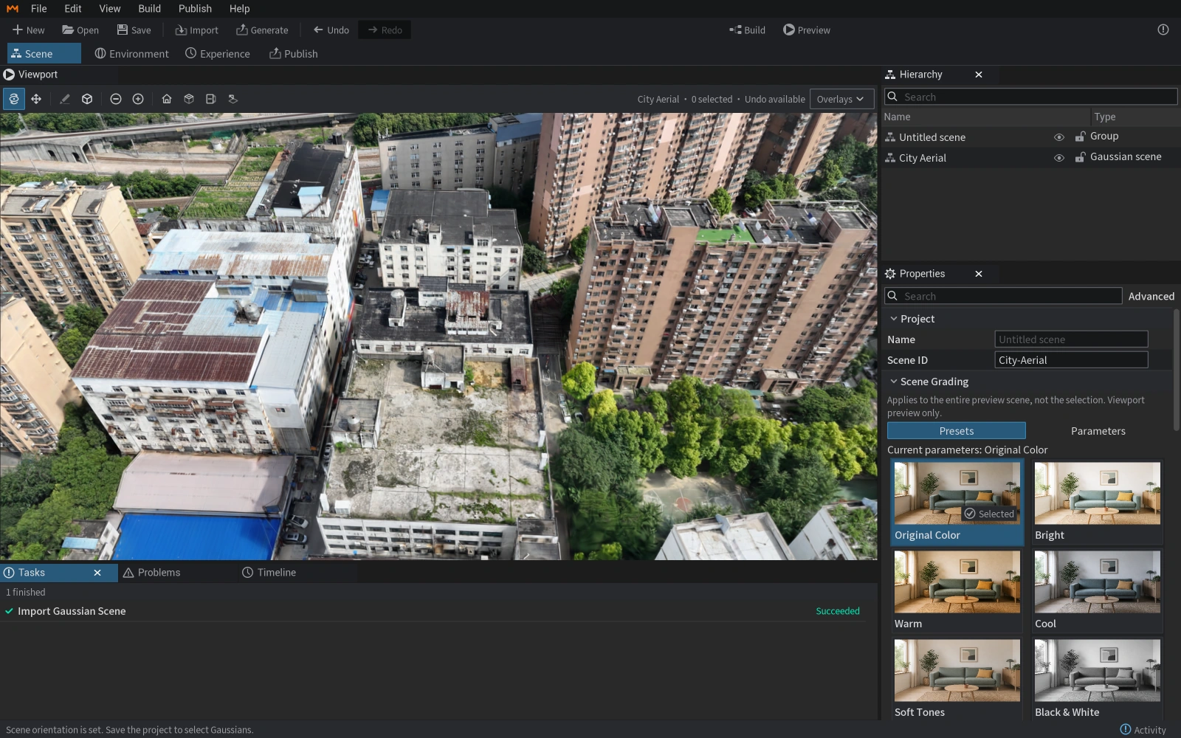This screenshot has height=738, width=1181.
Task: Undo the last action
Action: 331,30
